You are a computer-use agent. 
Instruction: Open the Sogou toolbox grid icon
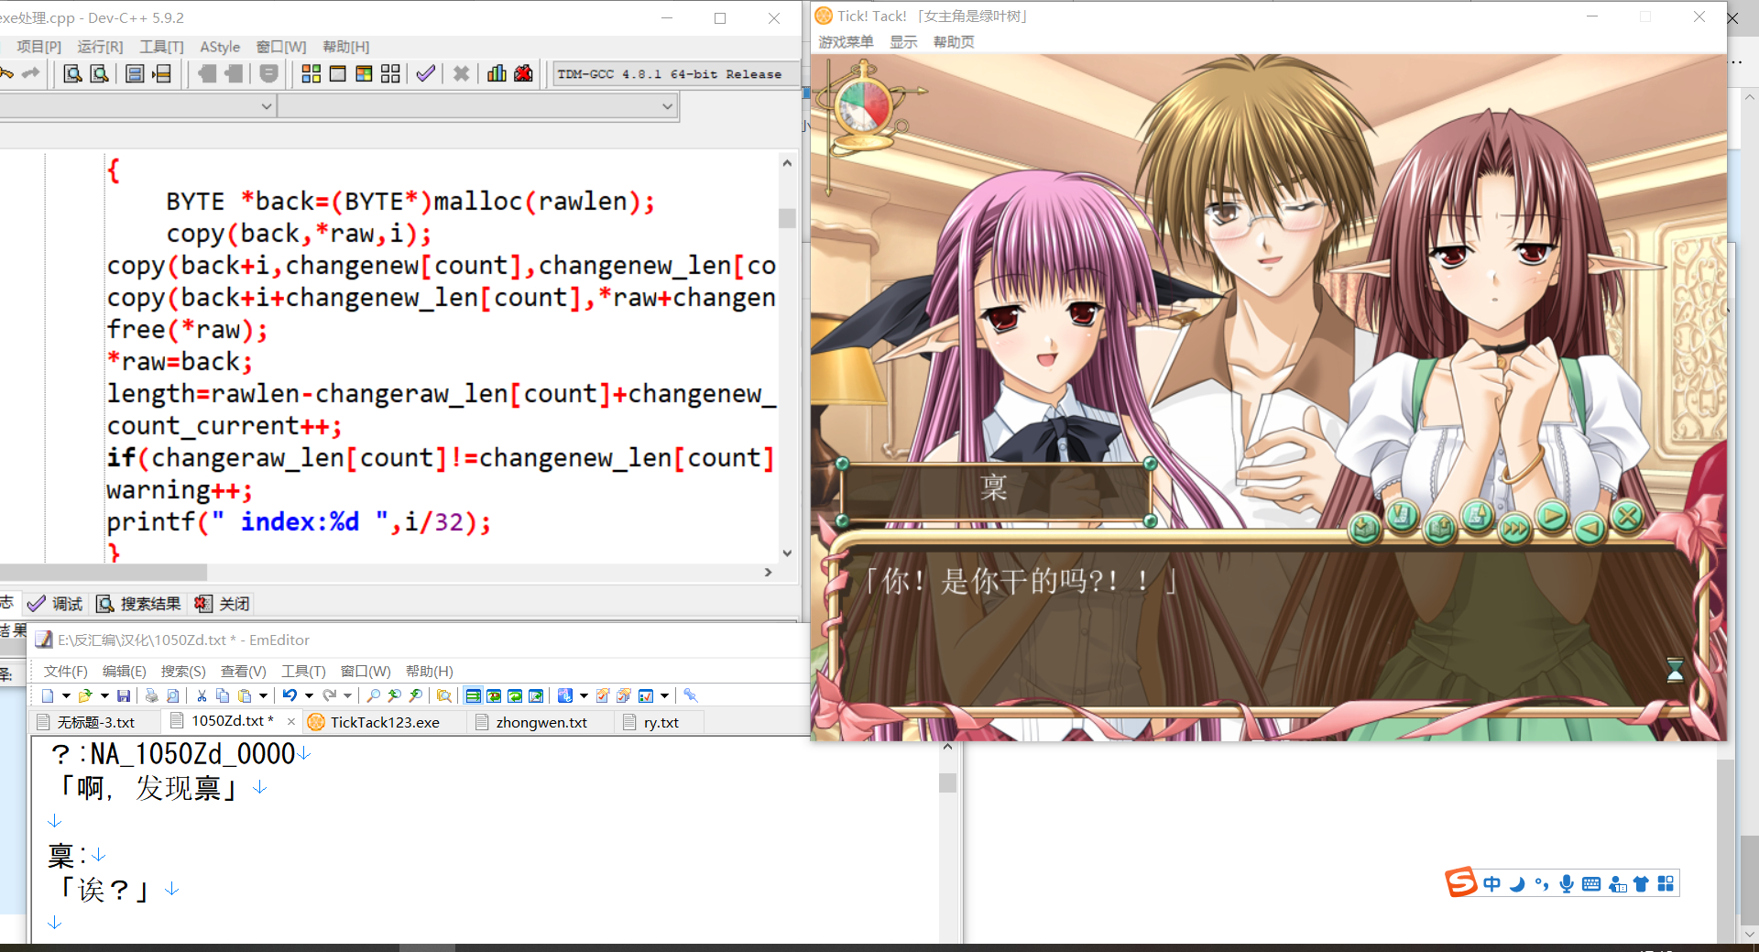click(x=1666, y=884)
